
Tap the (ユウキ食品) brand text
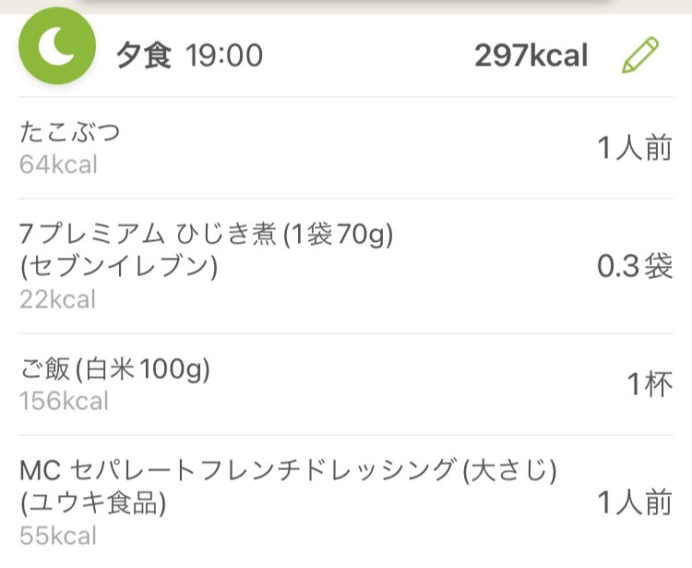[93, 502]
